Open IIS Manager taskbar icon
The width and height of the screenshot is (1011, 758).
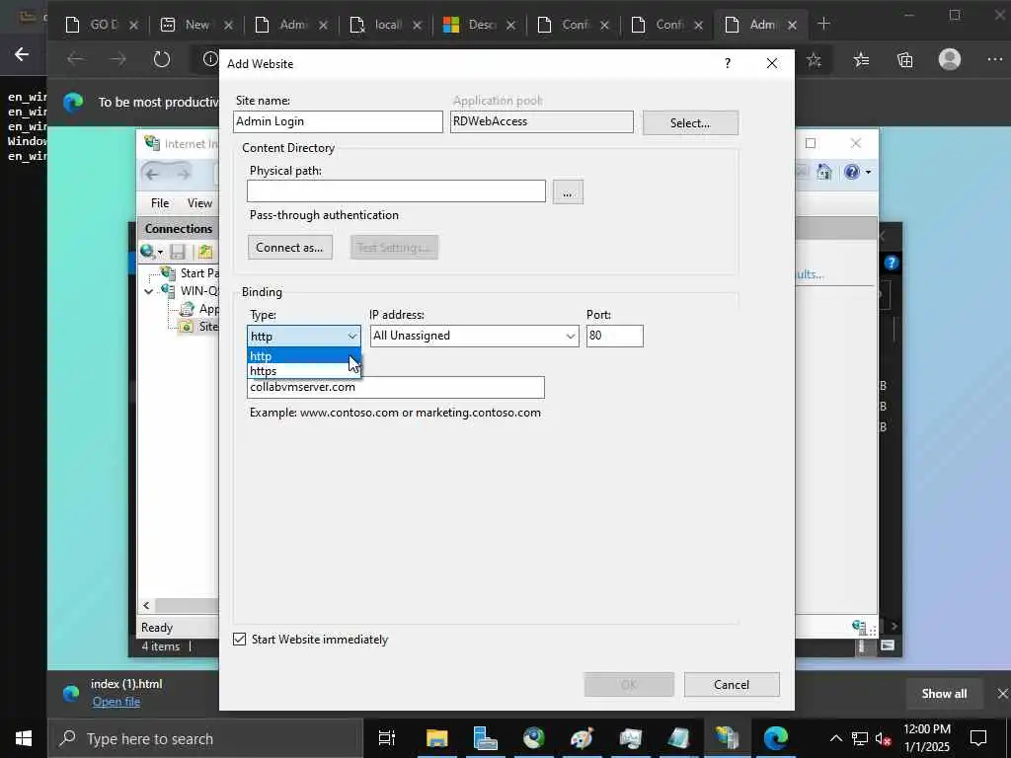point(727,738)
